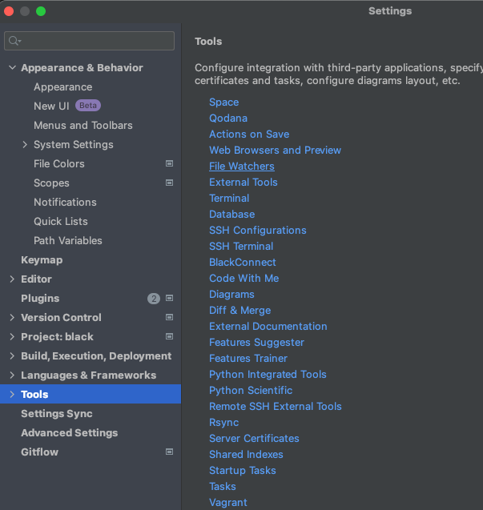Expand the Build, Execution, Deployment section
483x510 pixels.
point(12,355)
